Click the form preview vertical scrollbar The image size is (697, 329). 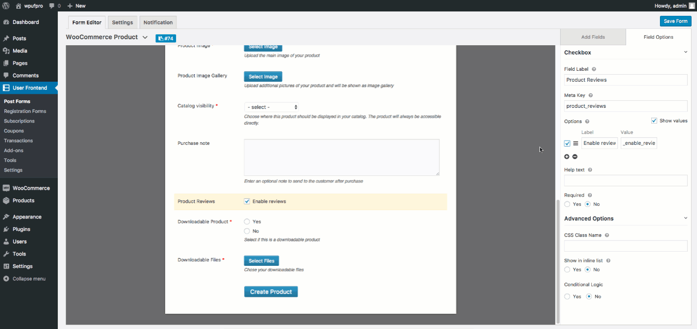(557, 260)
